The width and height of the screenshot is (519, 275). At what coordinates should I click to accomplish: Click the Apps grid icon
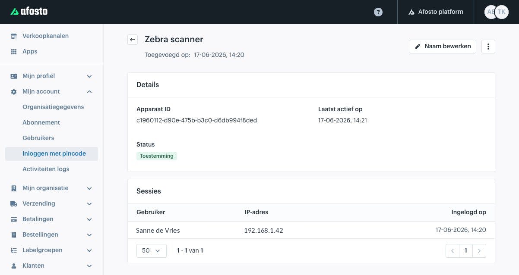(14, 51)
